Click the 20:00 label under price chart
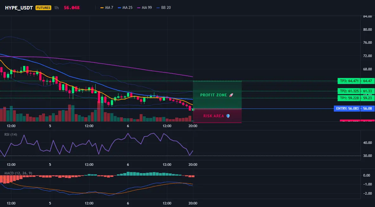This screenshot has height=207, width=375. [x=193, y=126]
